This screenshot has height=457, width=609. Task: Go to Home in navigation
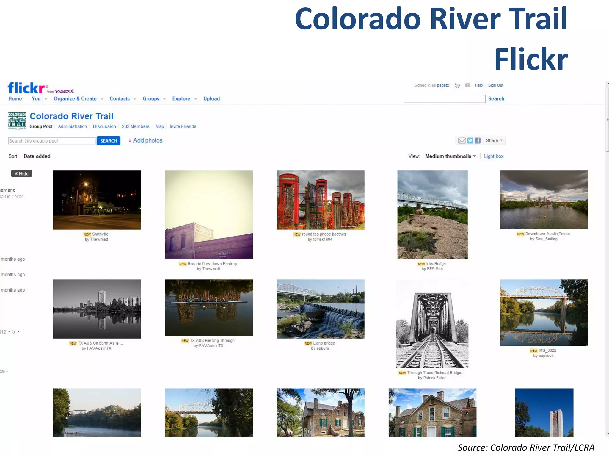click(x=15, y=99)
